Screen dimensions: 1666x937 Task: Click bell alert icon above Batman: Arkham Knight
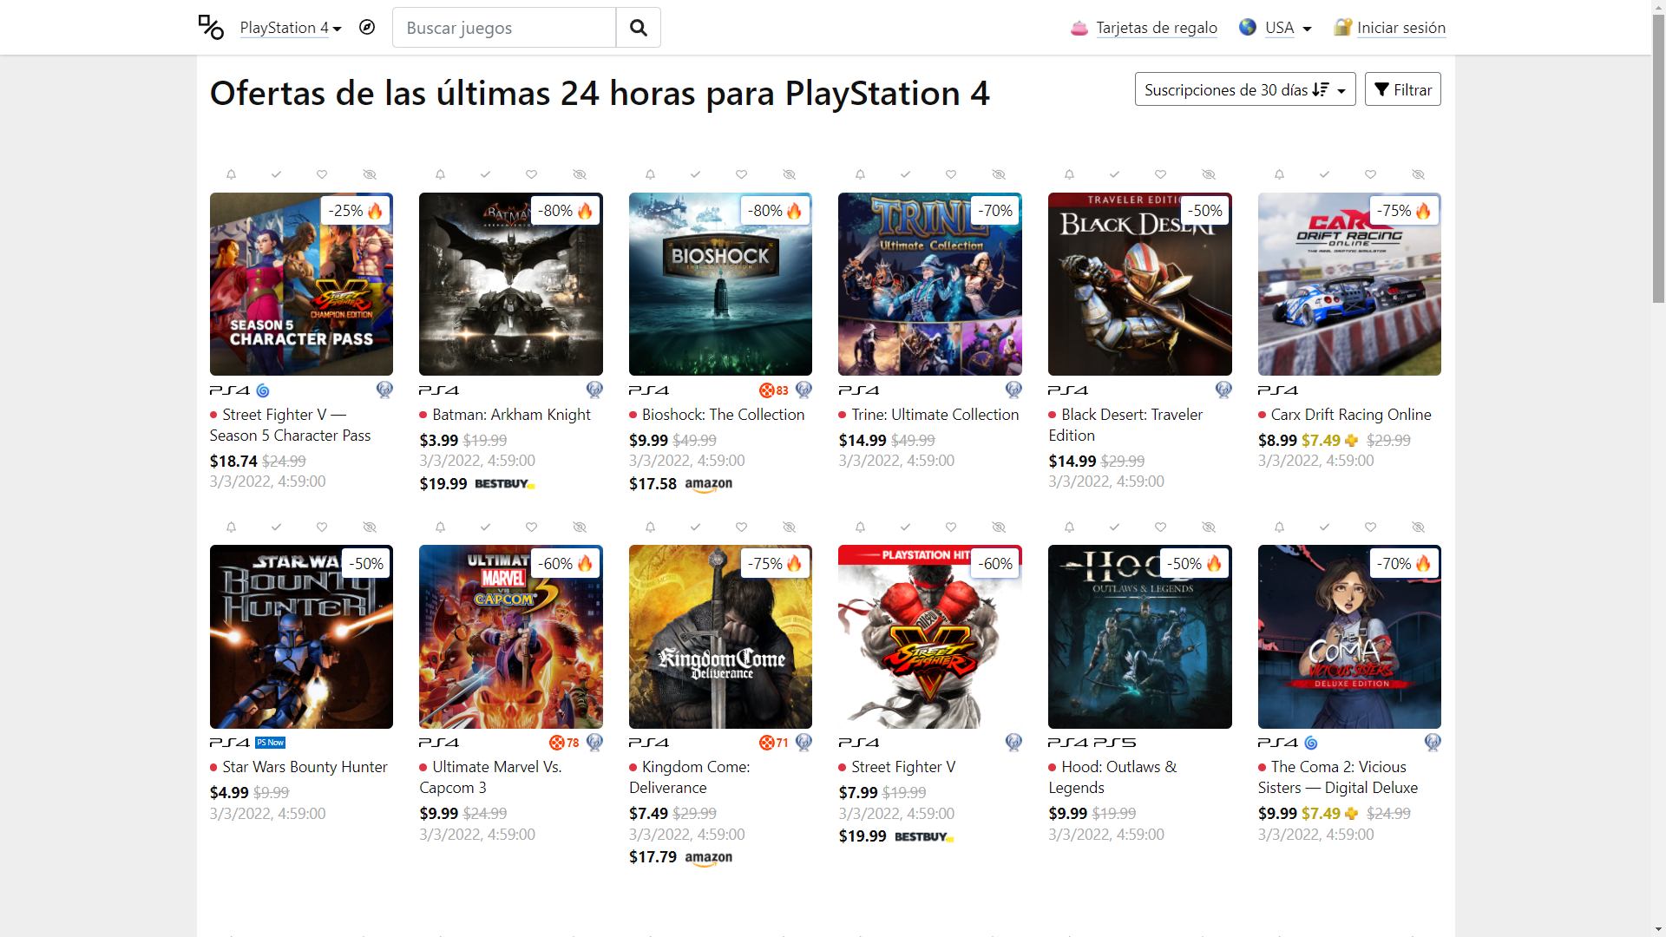coord(441,174)
